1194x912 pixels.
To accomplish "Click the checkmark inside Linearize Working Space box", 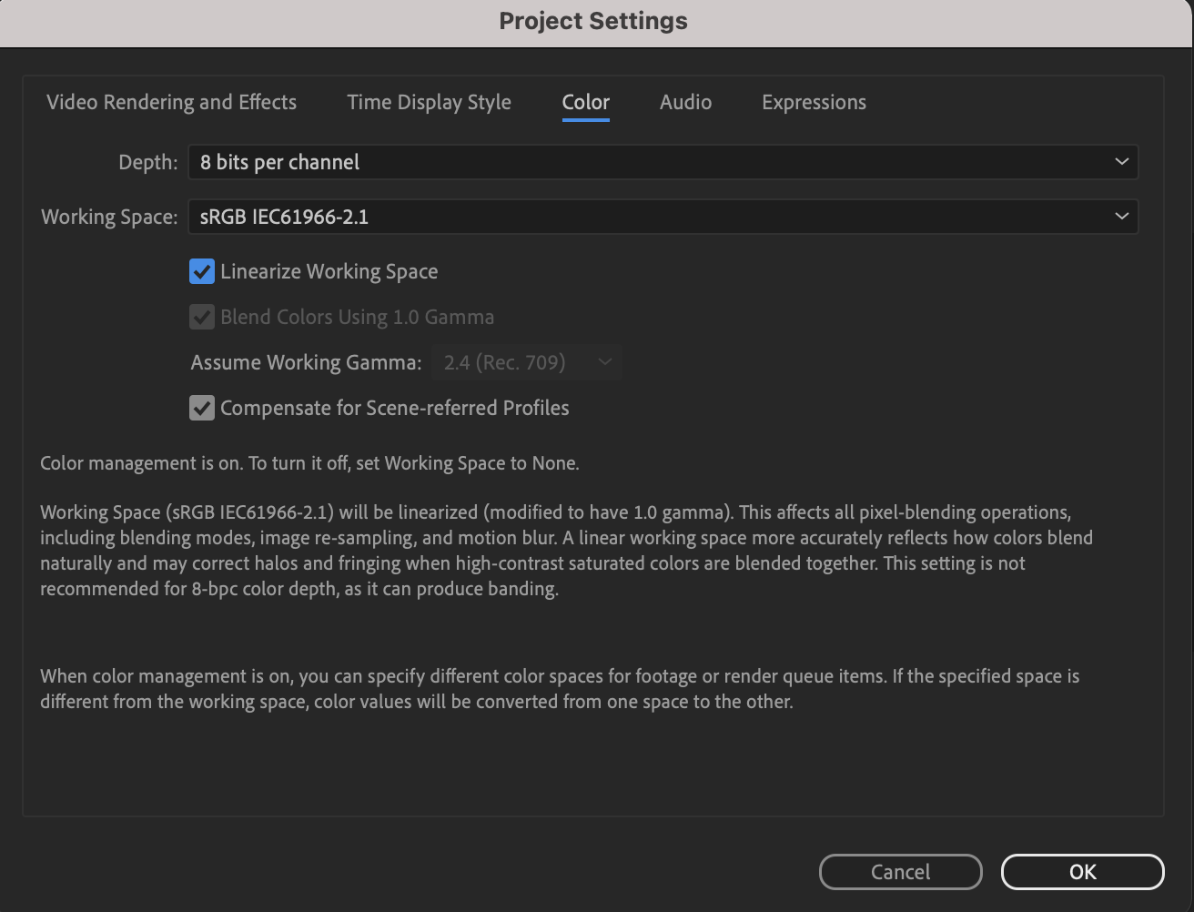I will click(201, 270).
